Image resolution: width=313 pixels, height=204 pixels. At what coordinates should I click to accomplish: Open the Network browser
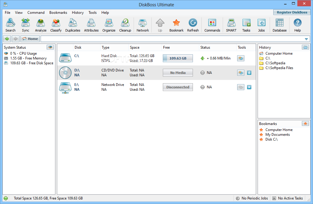click(143, 25)
